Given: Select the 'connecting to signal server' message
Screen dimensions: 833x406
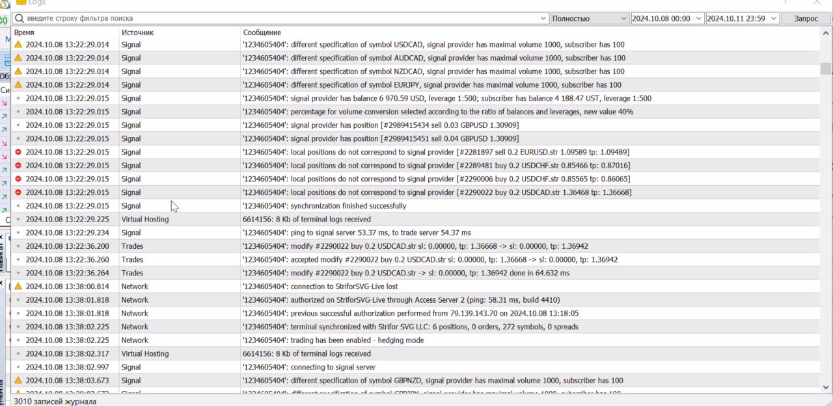Looking at the screenshot, I should [309, 367].
